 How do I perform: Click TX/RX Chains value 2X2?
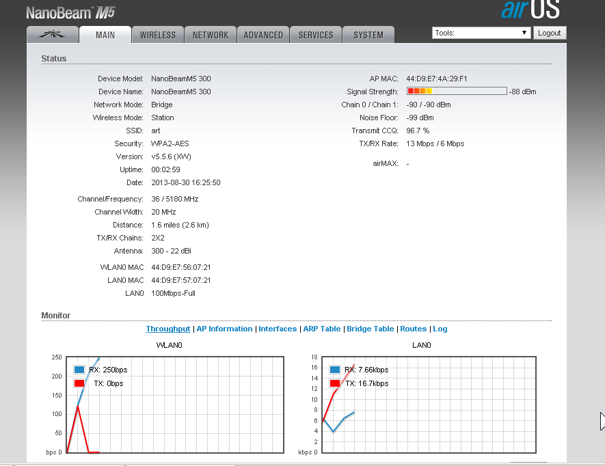click(x=158, y=238)
